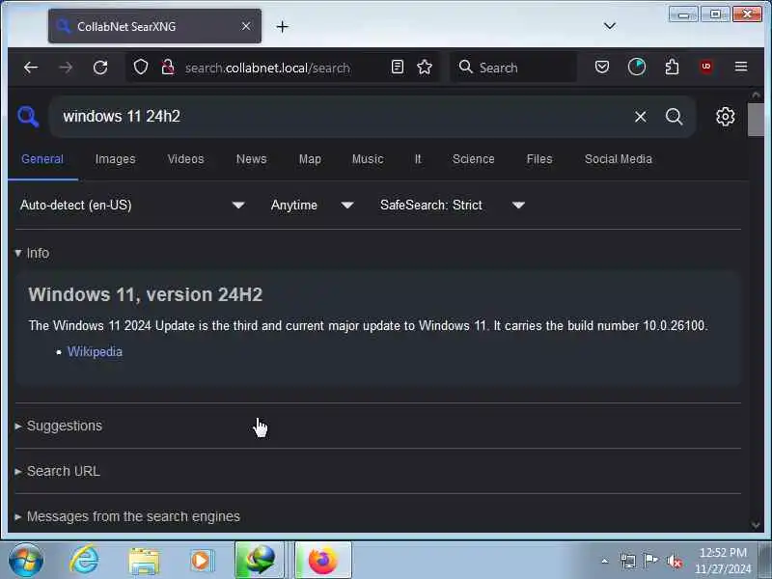Image resolution: width=772 pixels, height=579 pixels.
Task: Click the address bar URL
Action: click(x=267, y=68)
